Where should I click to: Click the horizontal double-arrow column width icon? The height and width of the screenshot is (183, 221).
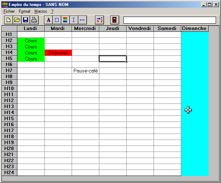click(82, 20)
